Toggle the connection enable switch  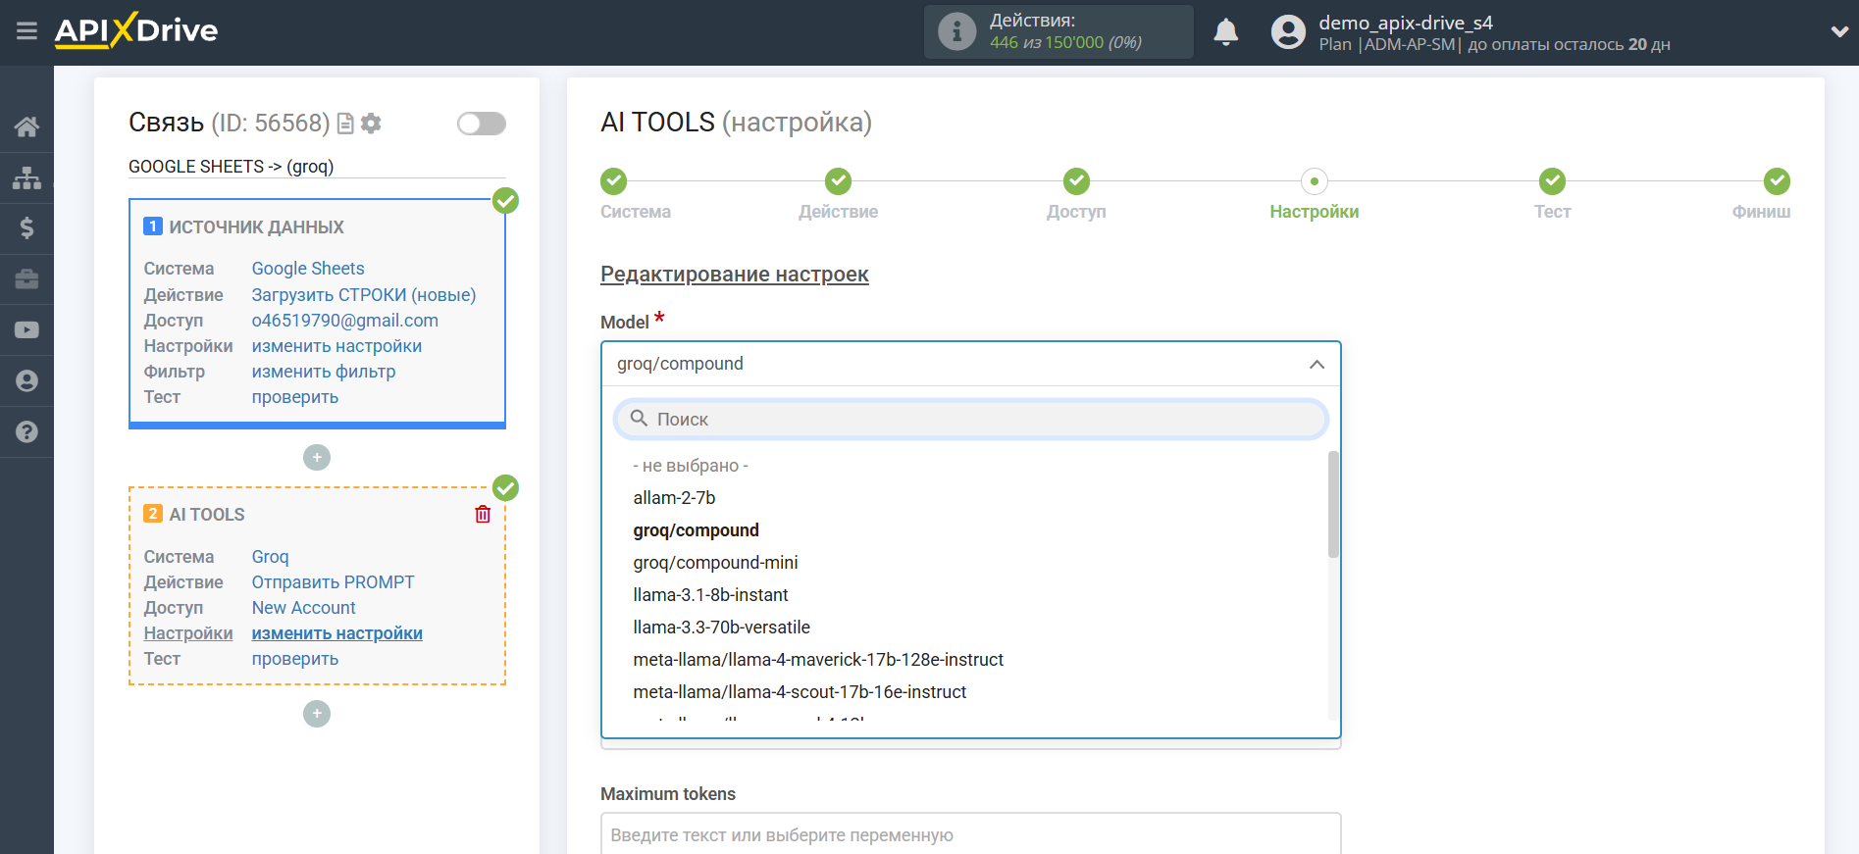pos(481,124)
